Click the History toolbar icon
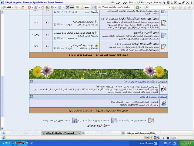This screenshot has height=146, width=194. (x=52, y=7)
